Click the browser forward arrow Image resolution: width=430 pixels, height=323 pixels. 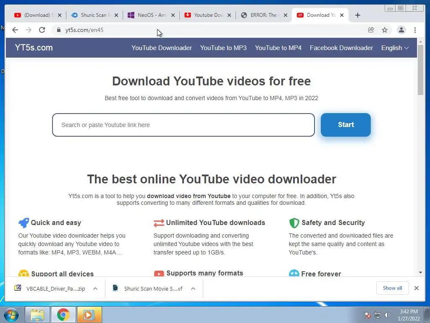(29, 30)
